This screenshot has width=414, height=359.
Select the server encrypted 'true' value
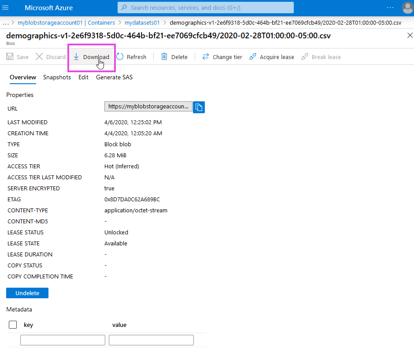click(x=109, y=189)
